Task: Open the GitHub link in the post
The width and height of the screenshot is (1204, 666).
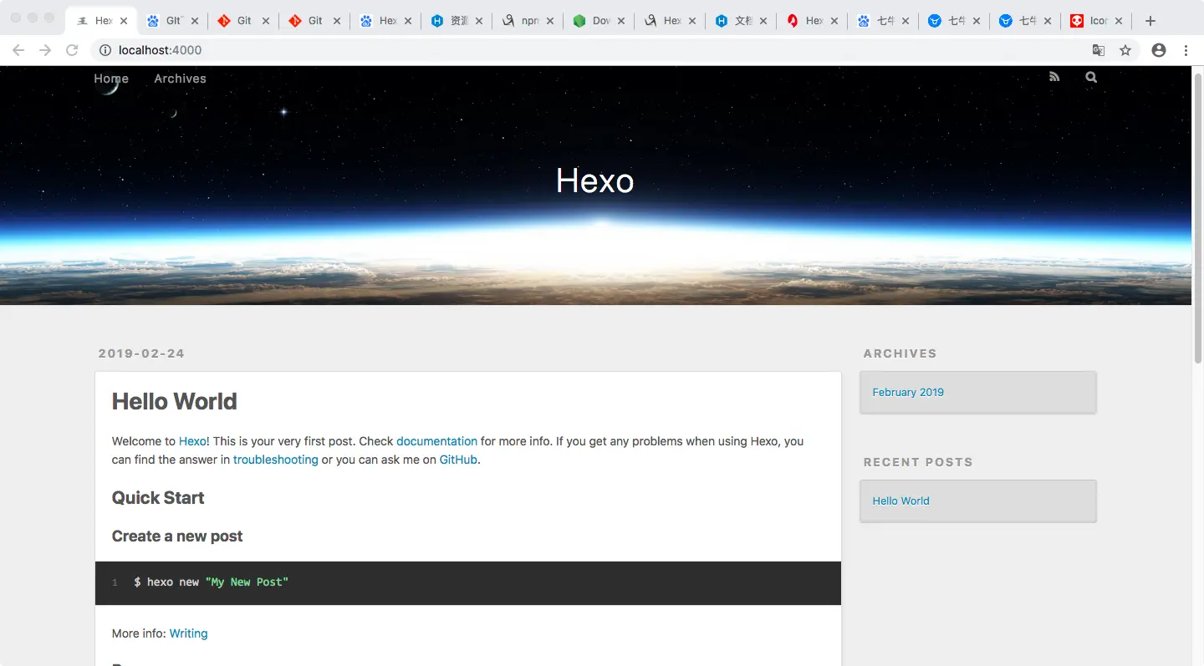Action: pyautogui.click(x=458, y=460)
